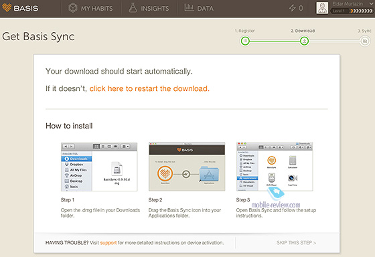Click the Register step circle

coord(245,41)
